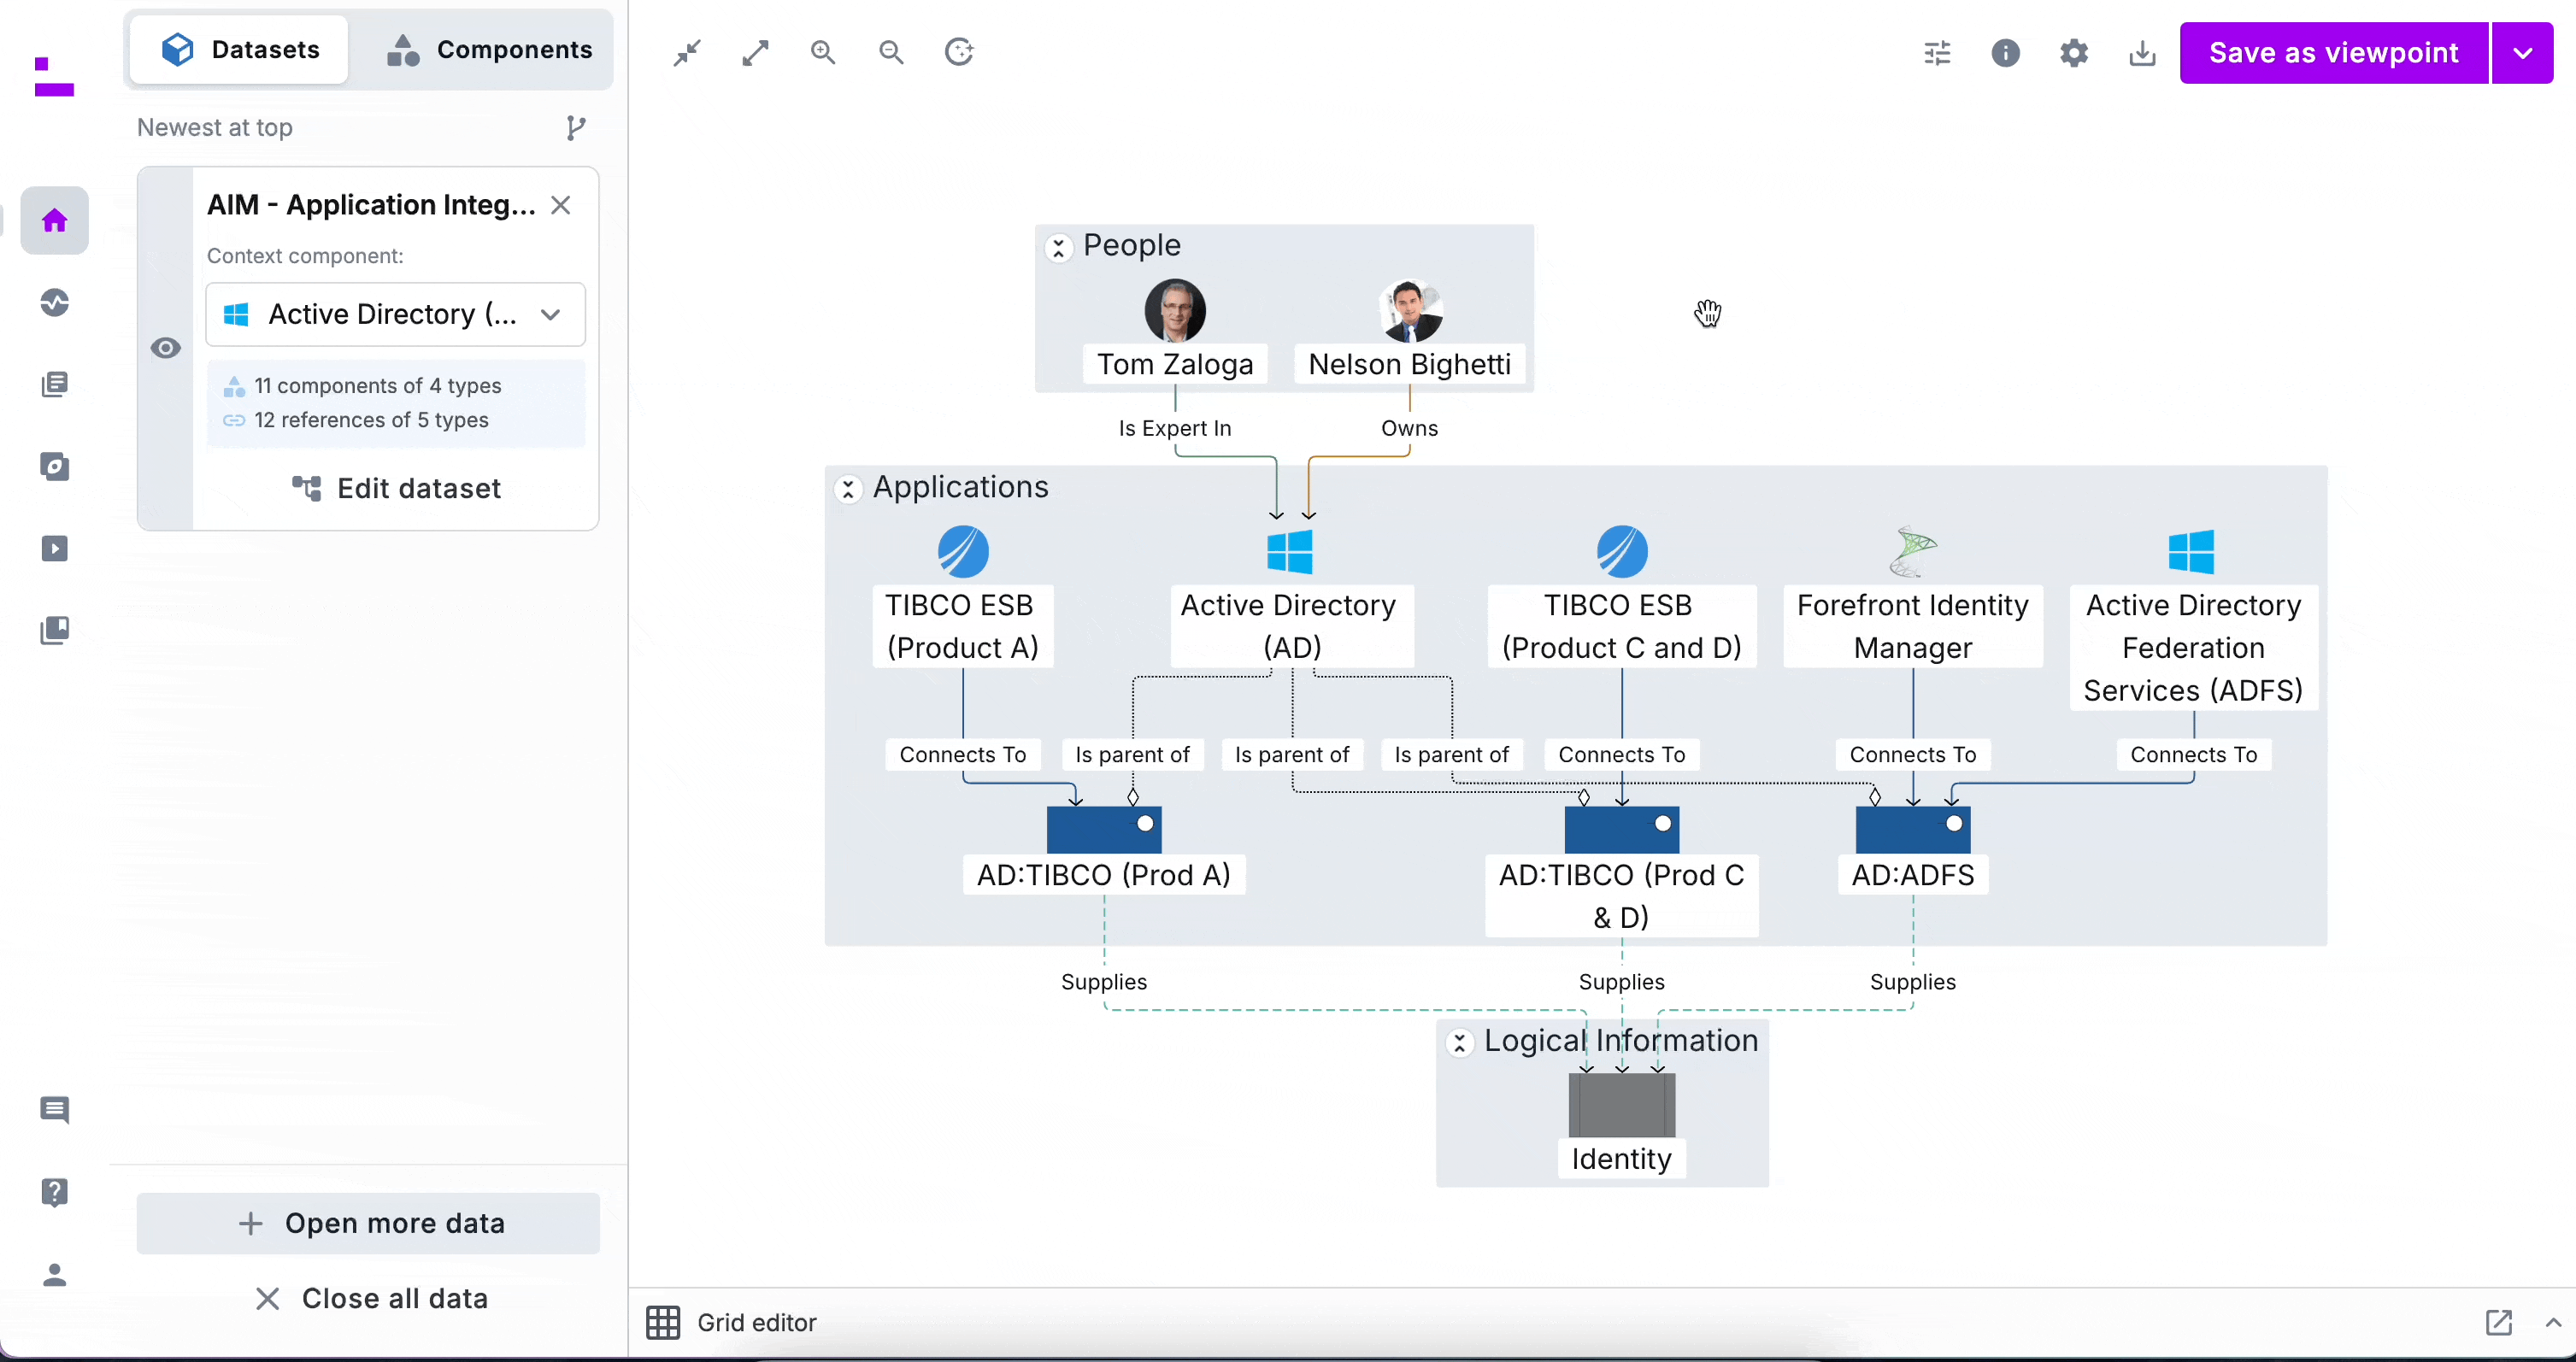Expand the bottom panel chevron

[x=2553, y=1322]
